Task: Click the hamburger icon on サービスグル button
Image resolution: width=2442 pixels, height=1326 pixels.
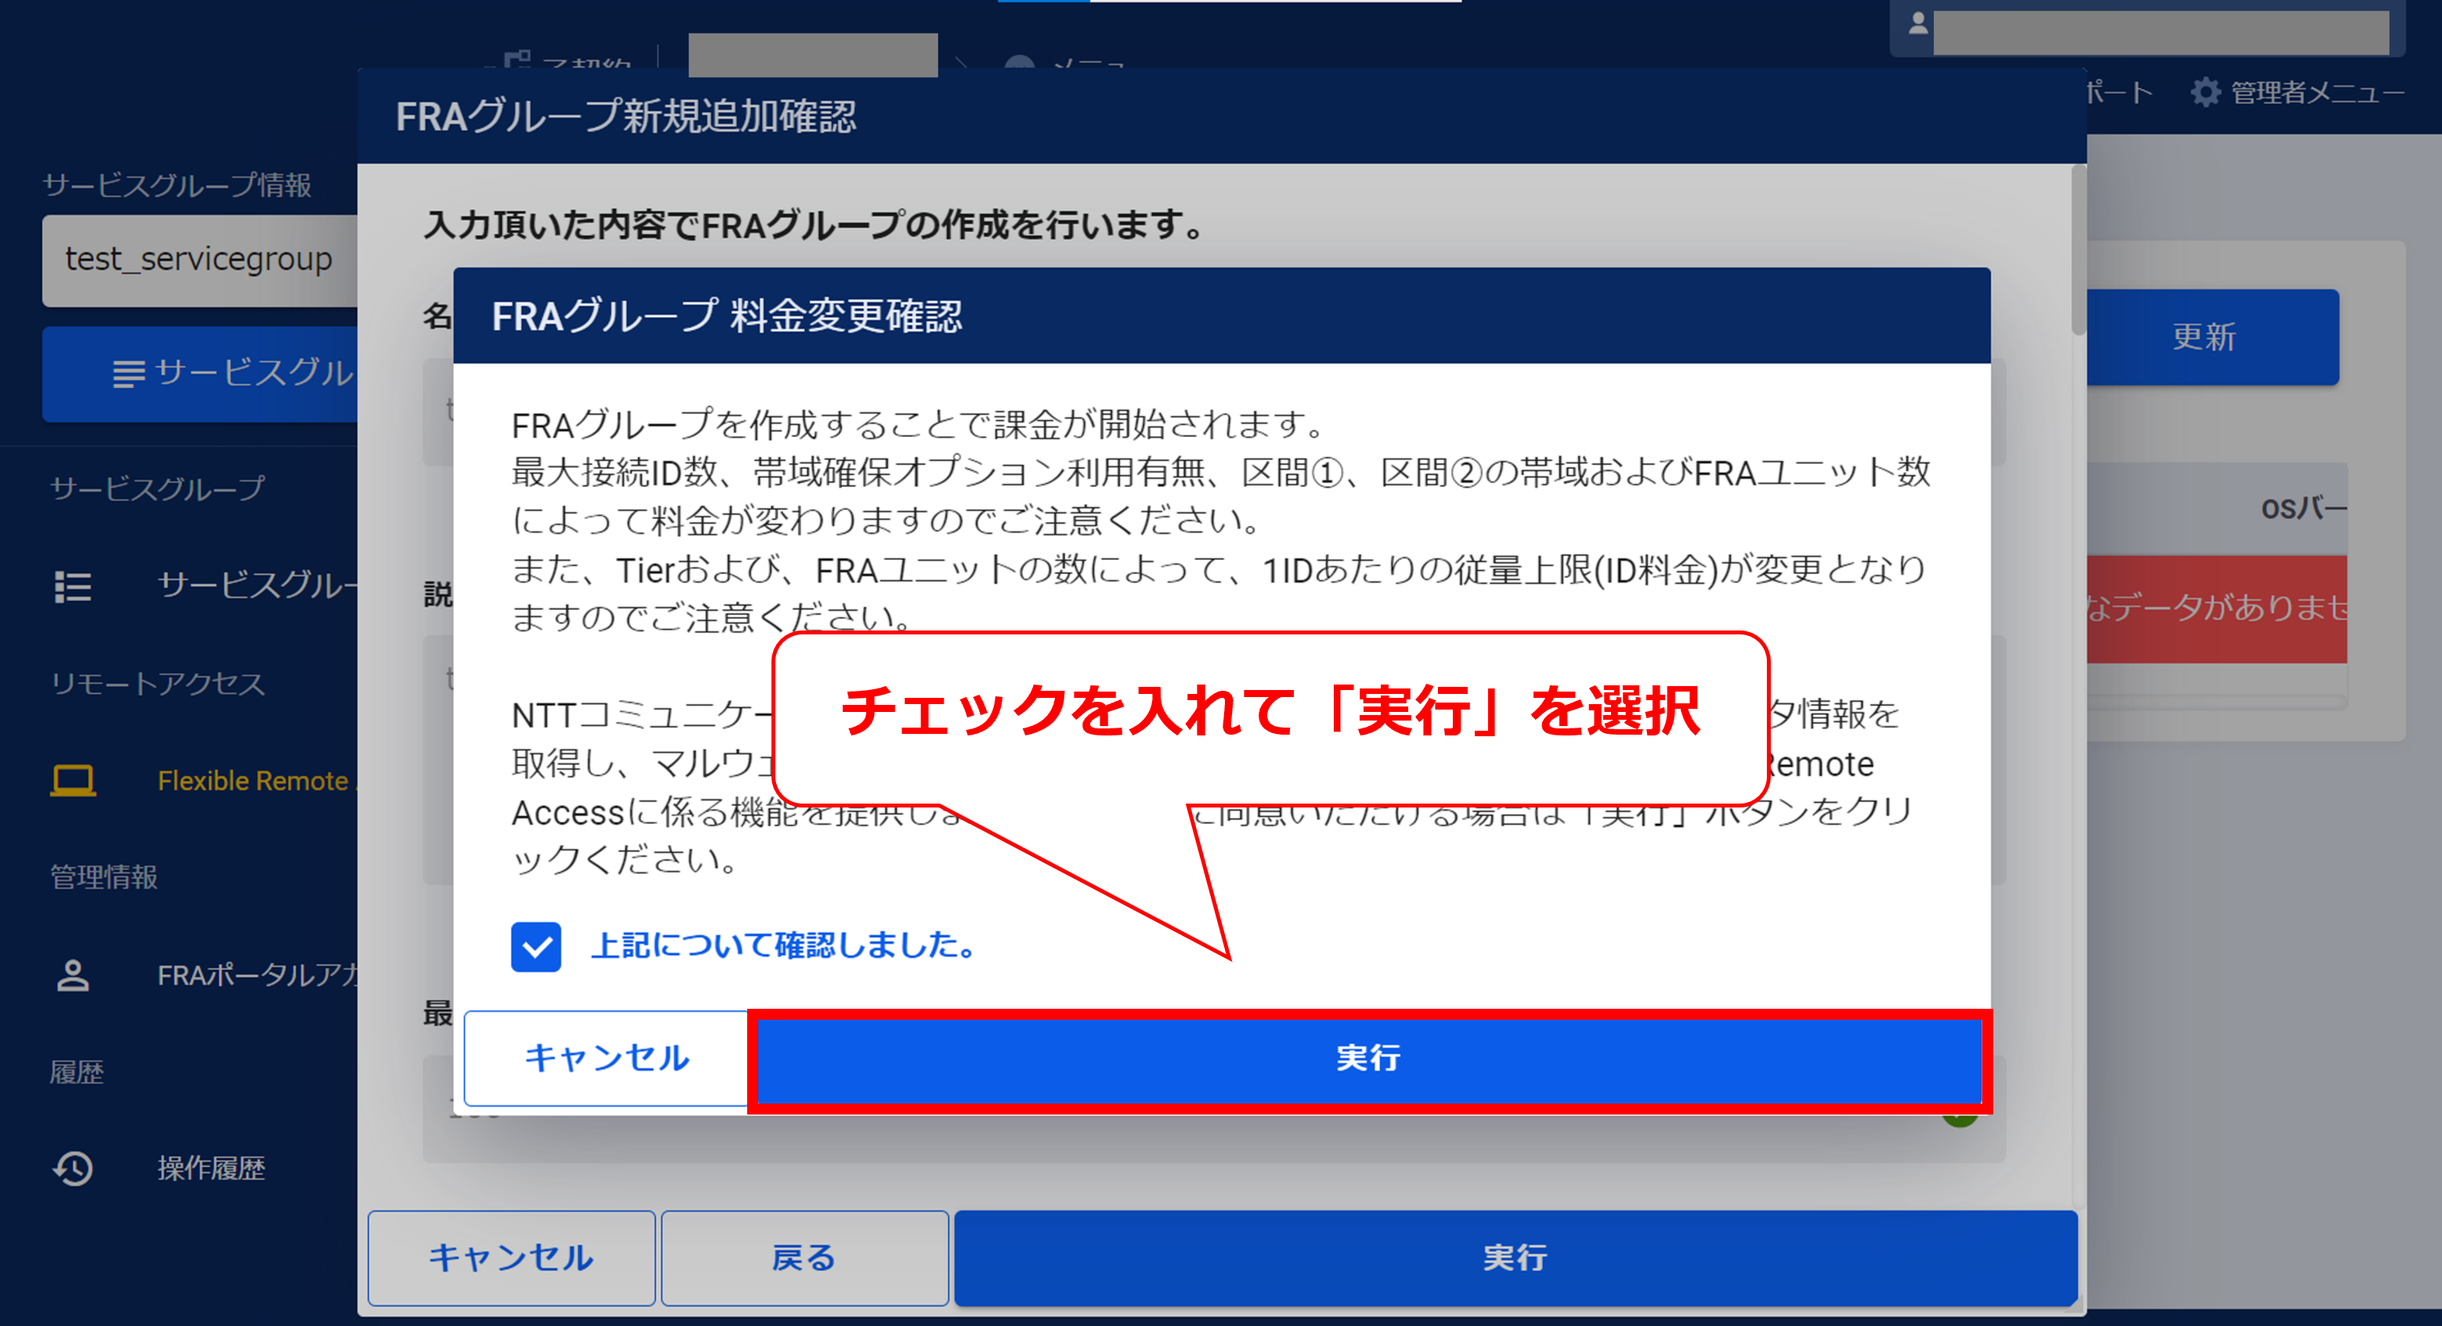Action: (129, 374)
